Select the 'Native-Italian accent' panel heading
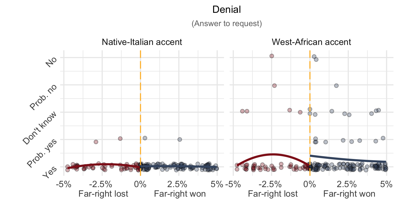 click(142, 42)
